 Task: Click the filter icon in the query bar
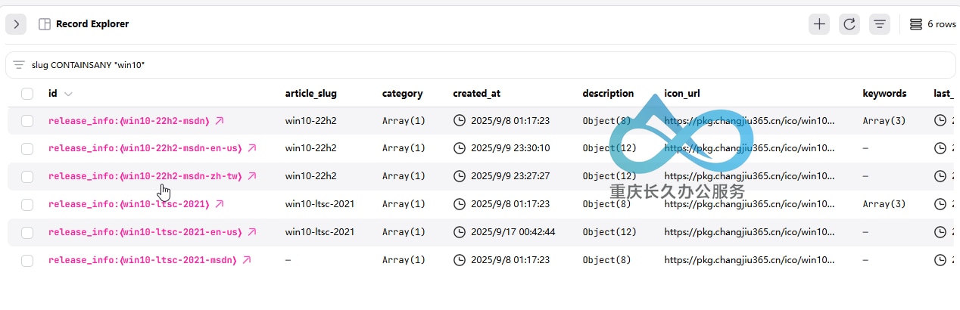(19, 65)
